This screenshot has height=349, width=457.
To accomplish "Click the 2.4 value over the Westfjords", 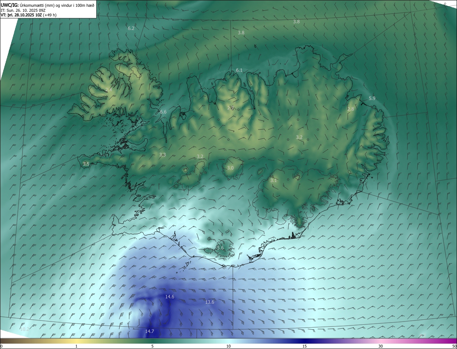I will pyautogui.click(x=109, y=90).
